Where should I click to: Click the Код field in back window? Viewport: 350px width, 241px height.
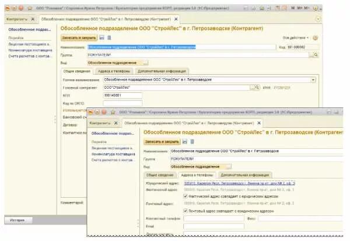pyautogui.click(x=303, y=47)
